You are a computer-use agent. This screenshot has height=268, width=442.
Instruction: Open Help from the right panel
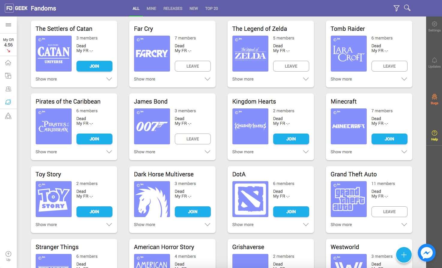pos(434,135)
